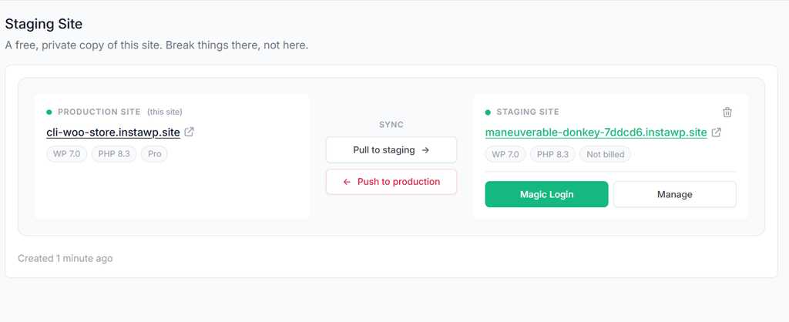Open the Manage staging button
Image resolution: width=789 pixels, height=322 pixels.
[675, 194]
